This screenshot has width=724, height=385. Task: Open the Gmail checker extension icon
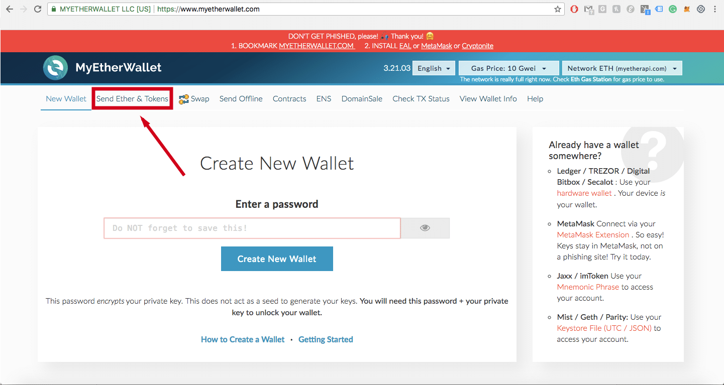(589, 10)
